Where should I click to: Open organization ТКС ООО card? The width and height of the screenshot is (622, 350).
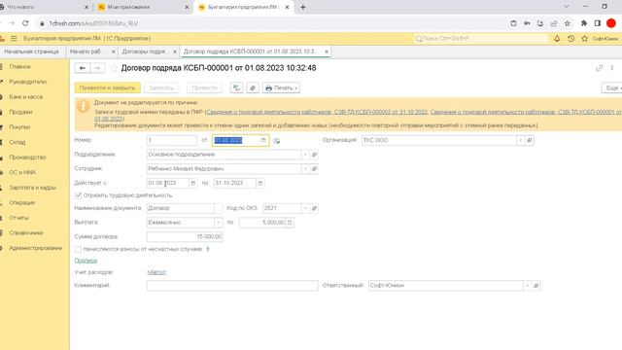(x=529, y=140)
